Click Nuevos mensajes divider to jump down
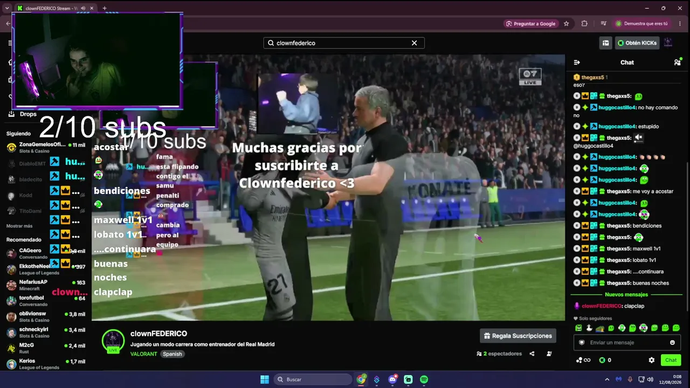Image resolution: width=690 pixels, height=388 pixels. pyautogui.click(x=626, y=295)
